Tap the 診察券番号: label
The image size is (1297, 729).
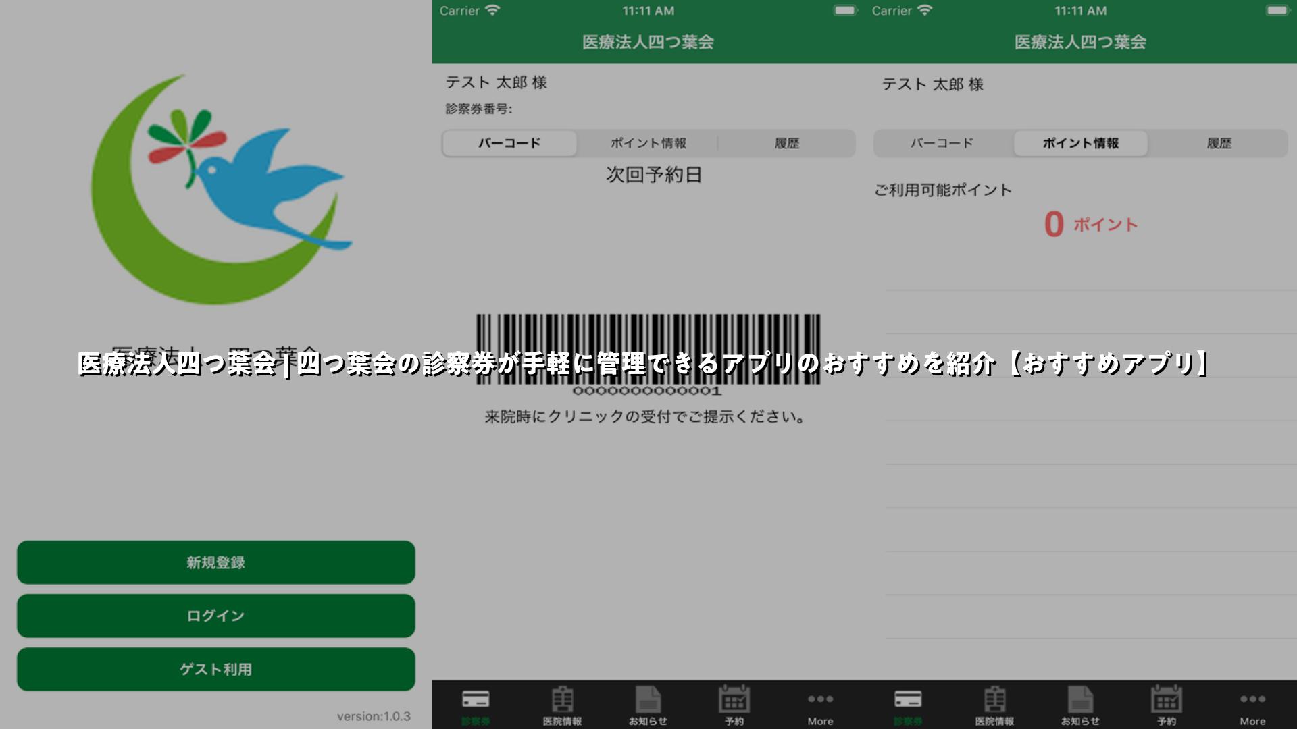[478, 109]
